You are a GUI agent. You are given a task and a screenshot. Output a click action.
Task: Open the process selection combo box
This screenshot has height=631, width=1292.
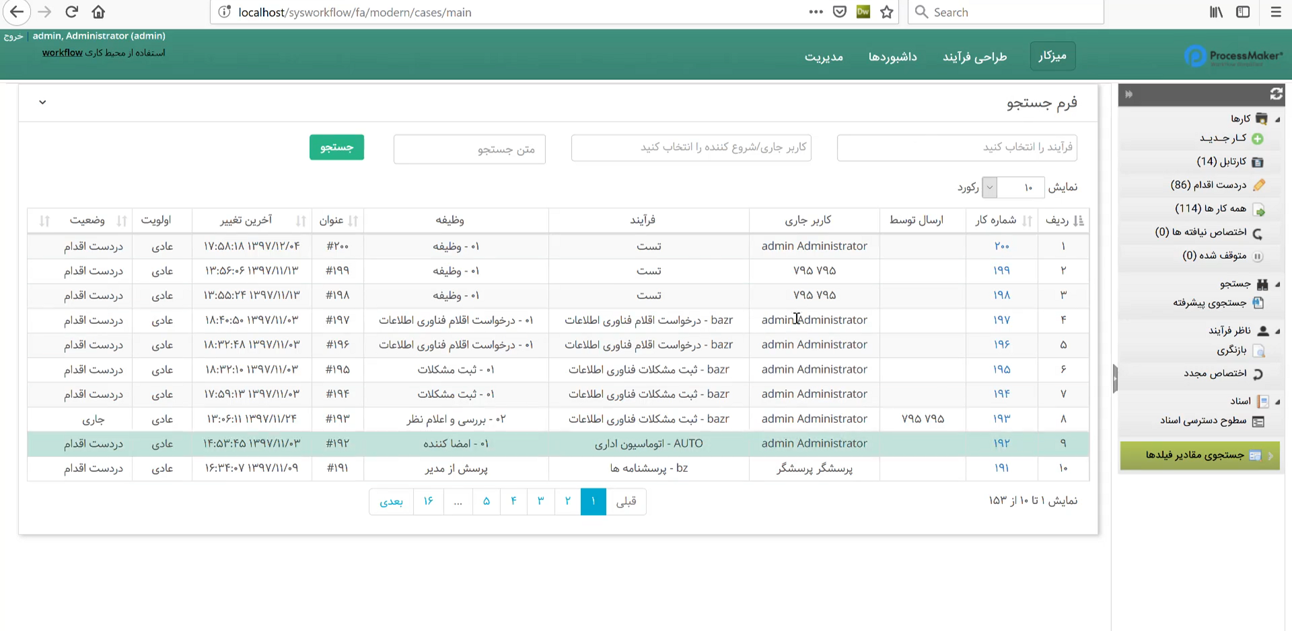coord(957,148)
